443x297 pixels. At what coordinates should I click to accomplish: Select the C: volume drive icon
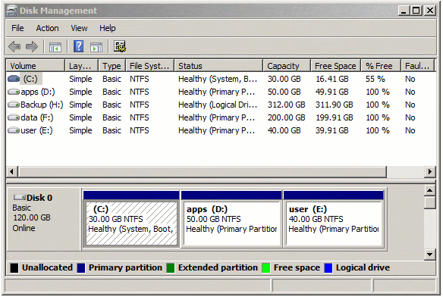pos(14,79)
